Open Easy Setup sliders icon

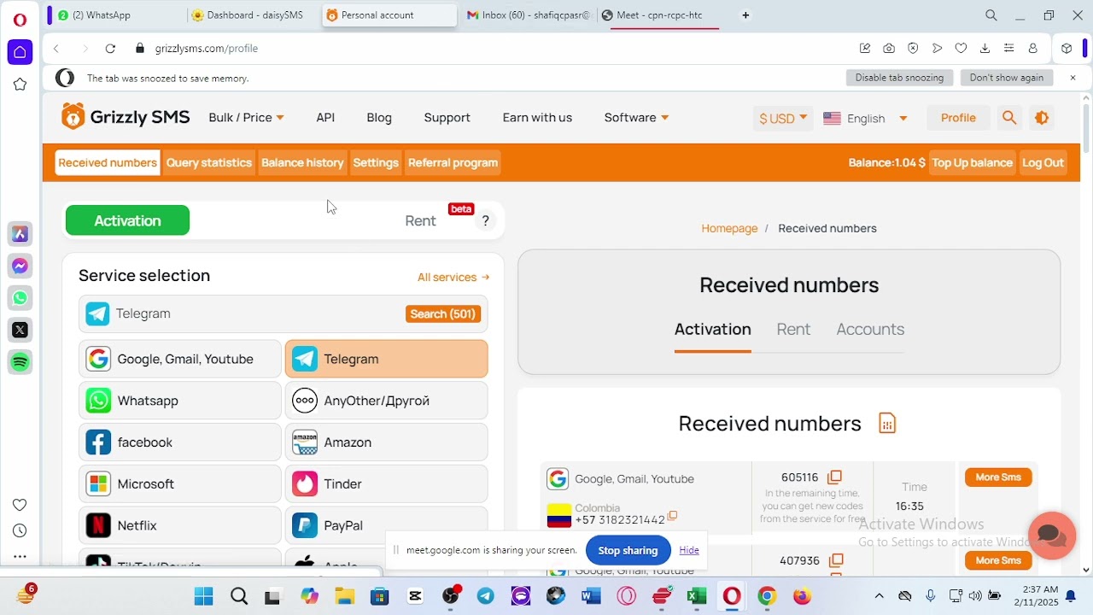coord(1008,49)
